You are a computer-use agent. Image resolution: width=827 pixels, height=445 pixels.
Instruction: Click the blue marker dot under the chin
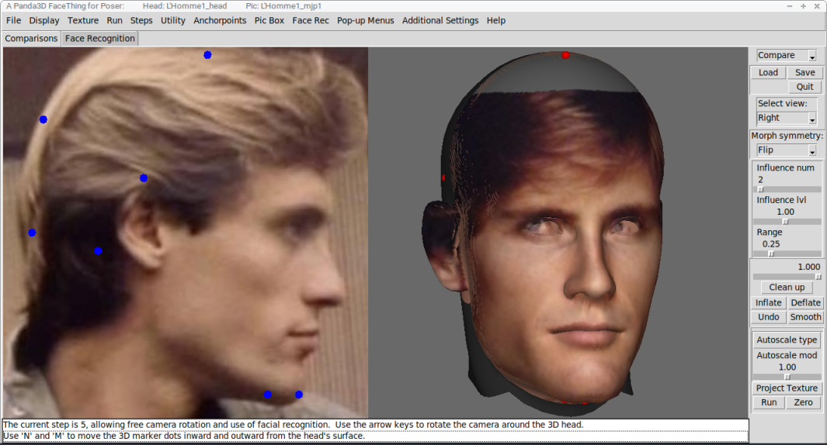pyautogui.click(x=298, y=395)
